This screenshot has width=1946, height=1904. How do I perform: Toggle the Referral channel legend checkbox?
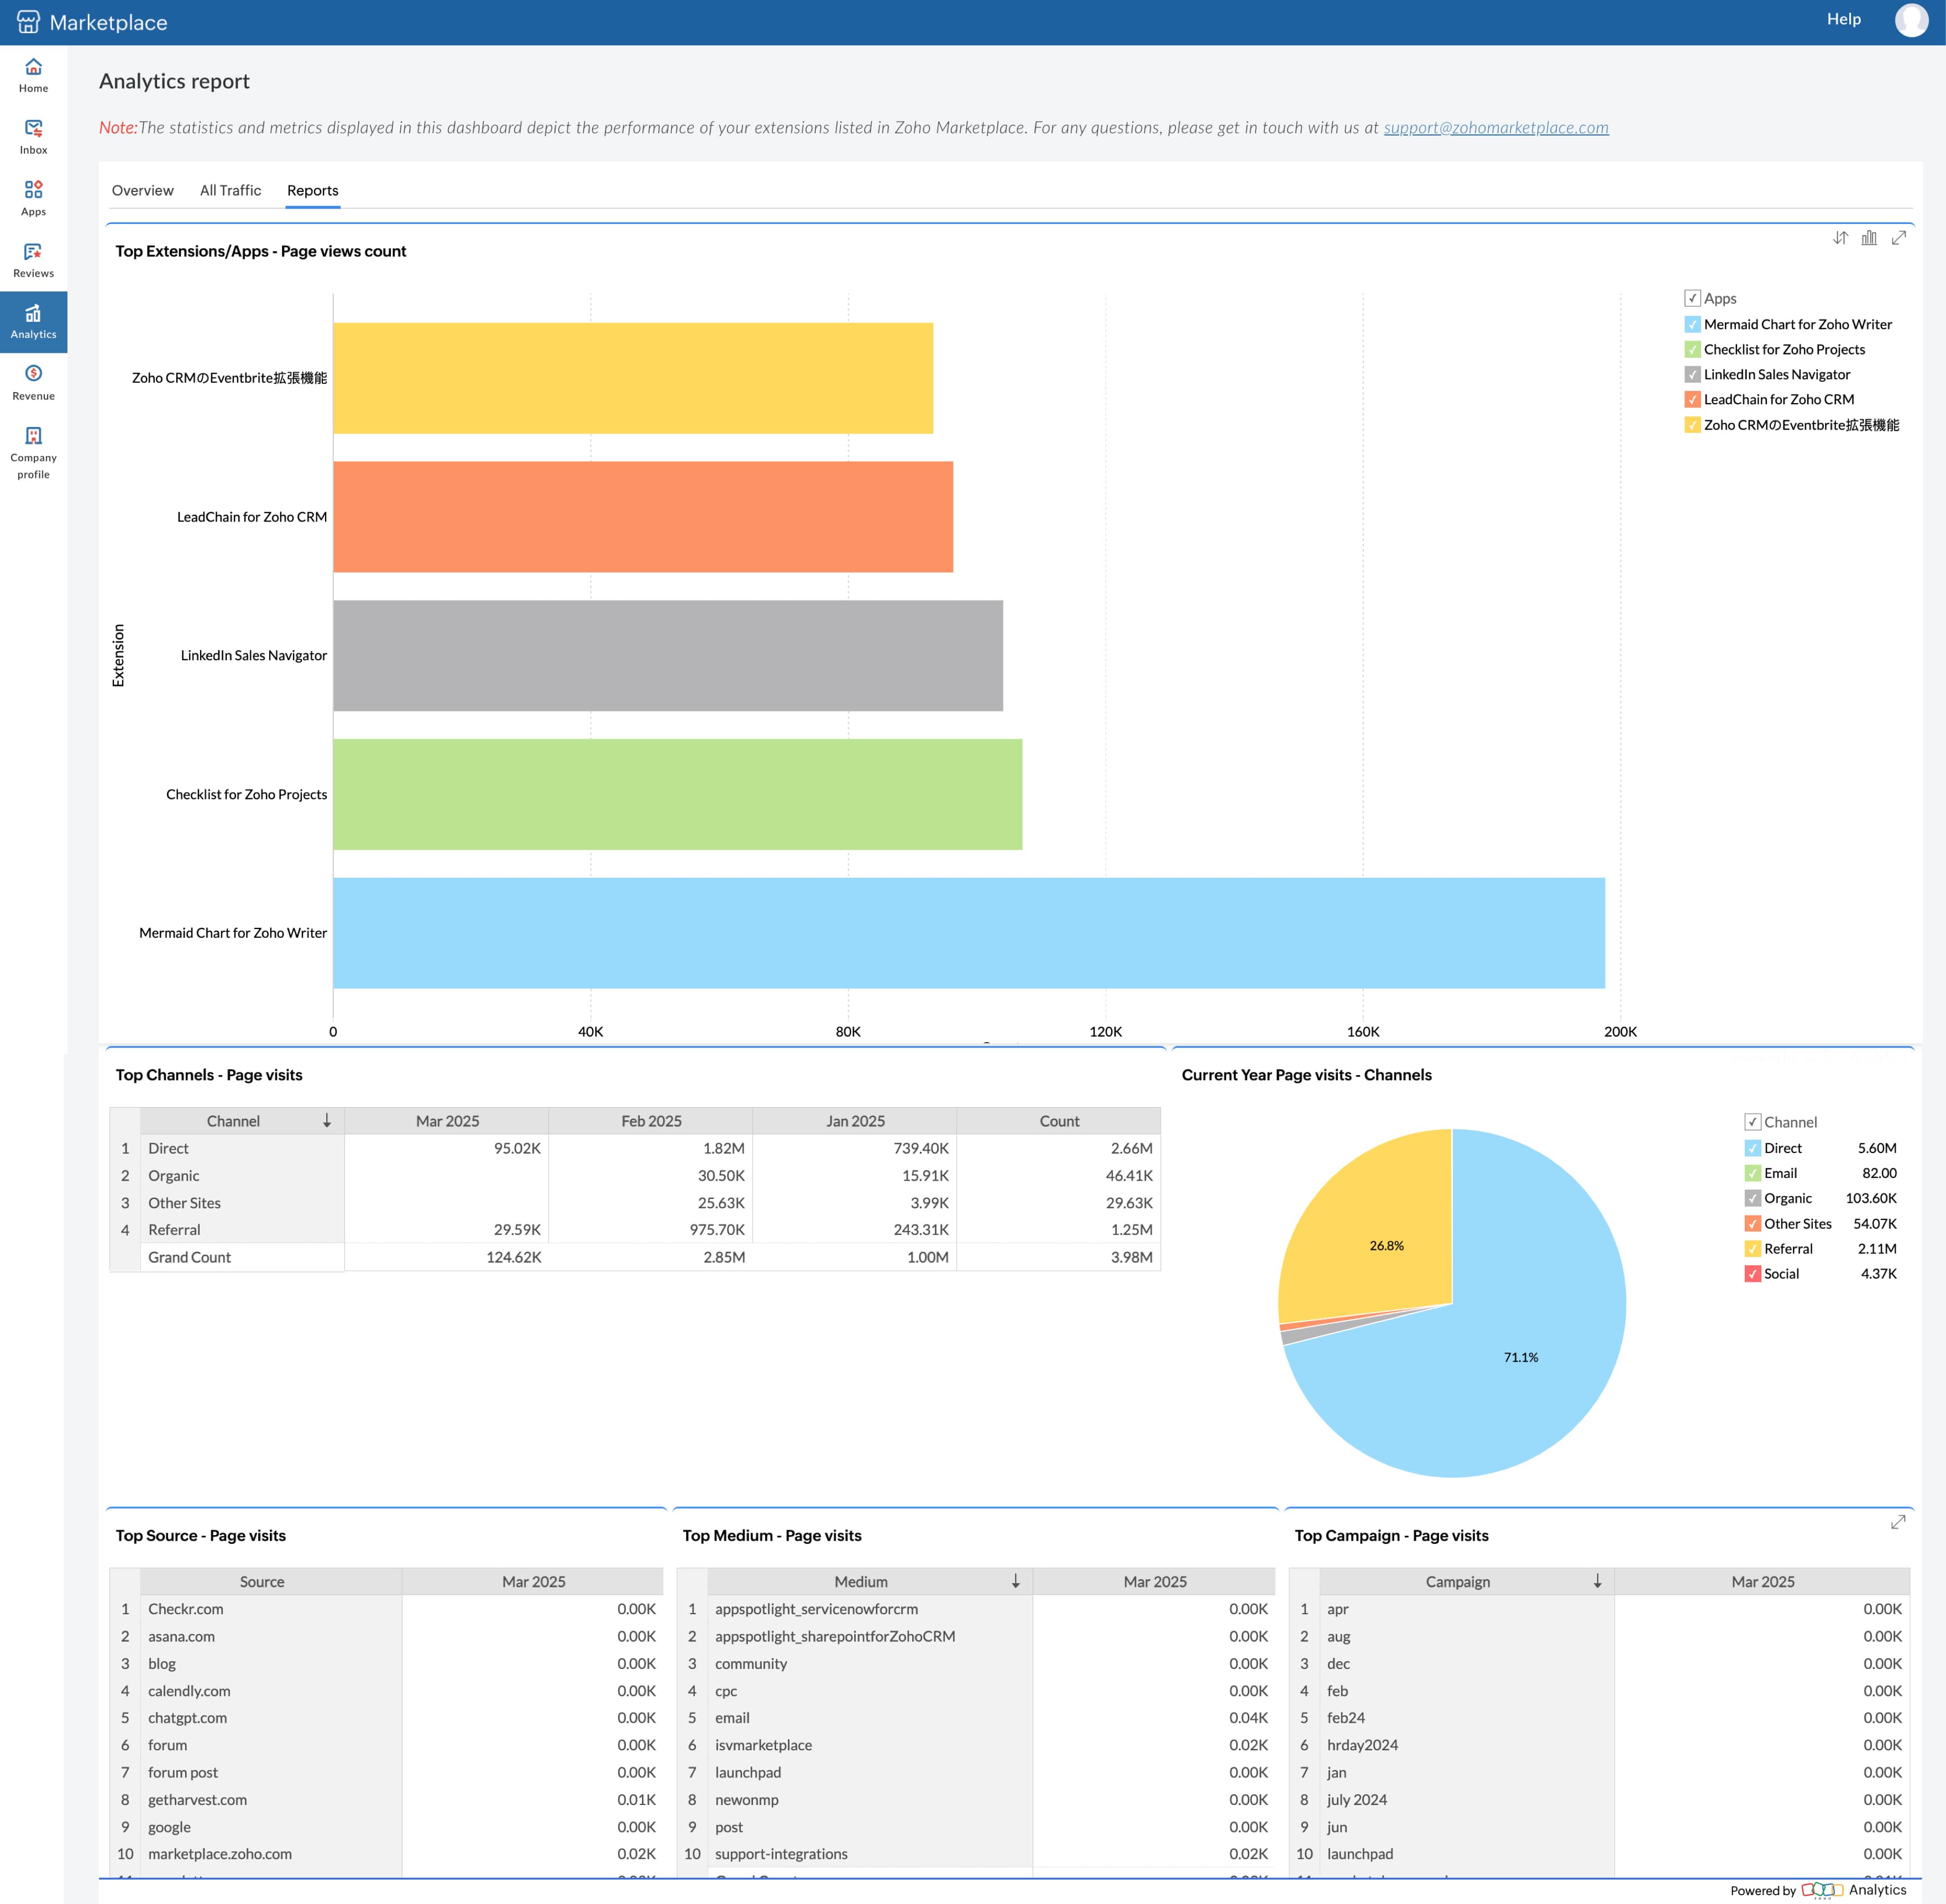[1752, 1249]
